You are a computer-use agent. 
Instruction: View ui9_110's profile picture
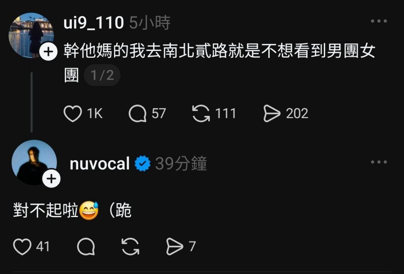(x=31, y=35)
